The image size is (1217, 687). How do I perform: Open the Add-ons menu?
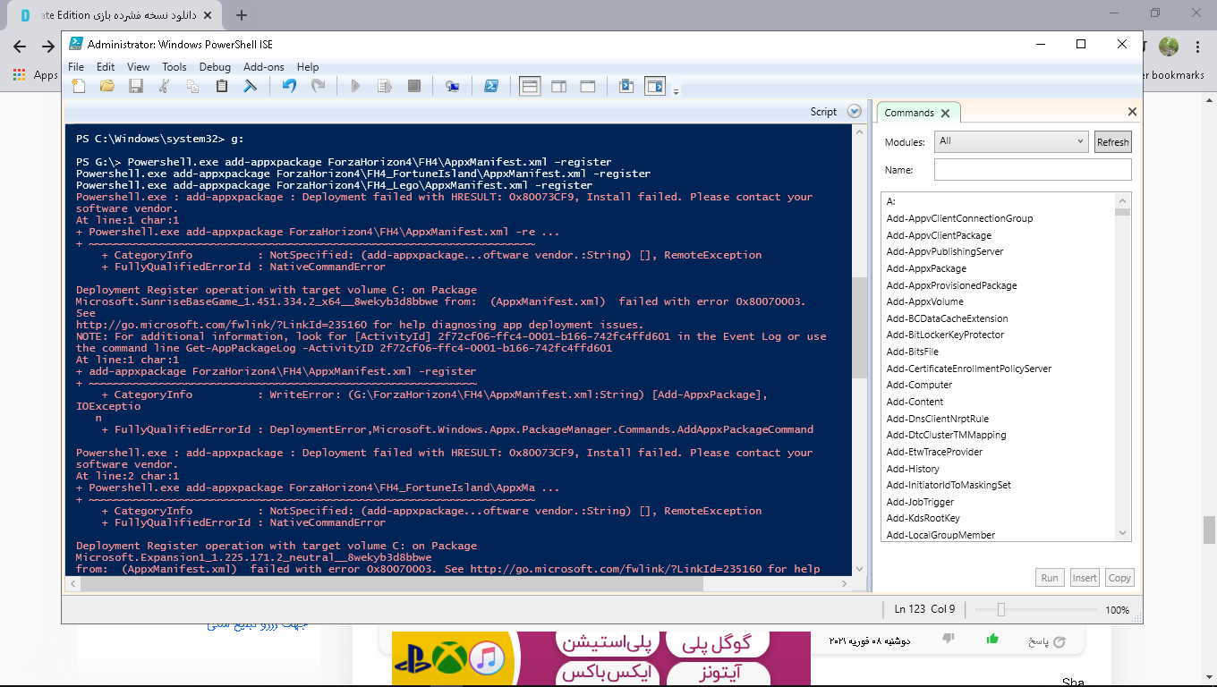pyautogui.click(x=264, y=67)
